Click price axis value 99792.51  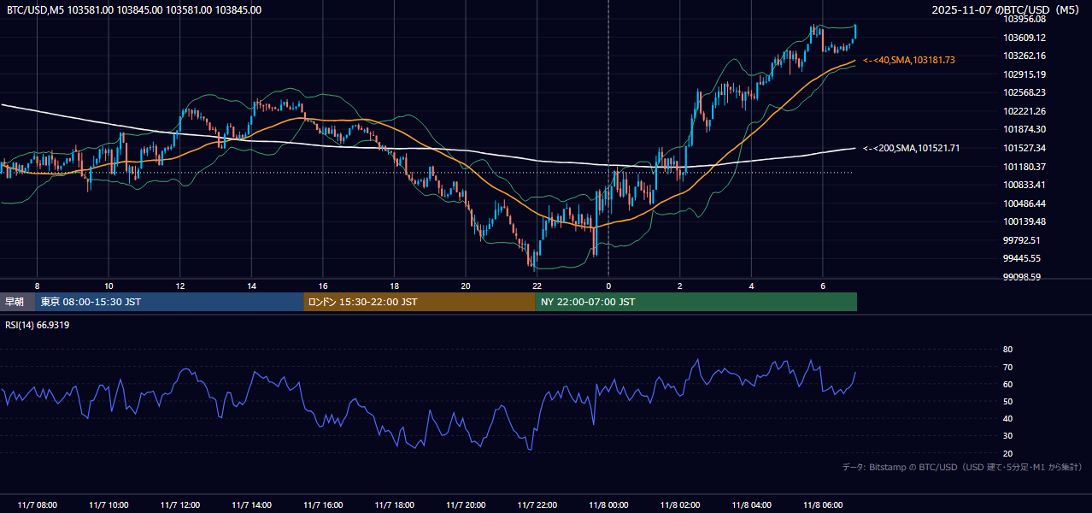coord(1024,240)
